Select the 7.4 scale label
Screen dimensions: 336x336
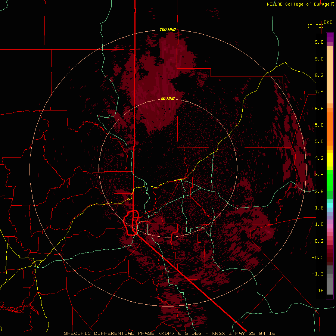coord(319,92)
